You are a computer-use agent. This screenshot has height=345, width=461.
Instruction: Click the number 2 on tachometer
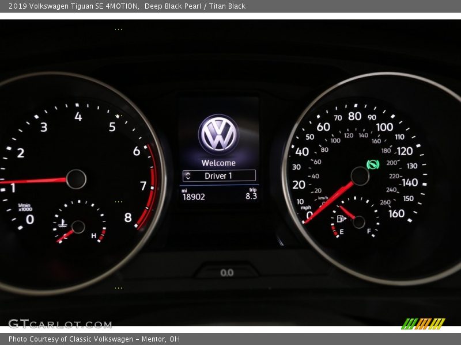21,153
